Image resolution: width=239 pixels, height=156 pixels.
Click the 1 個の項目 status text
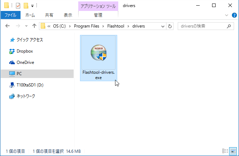tap(15, 151)
